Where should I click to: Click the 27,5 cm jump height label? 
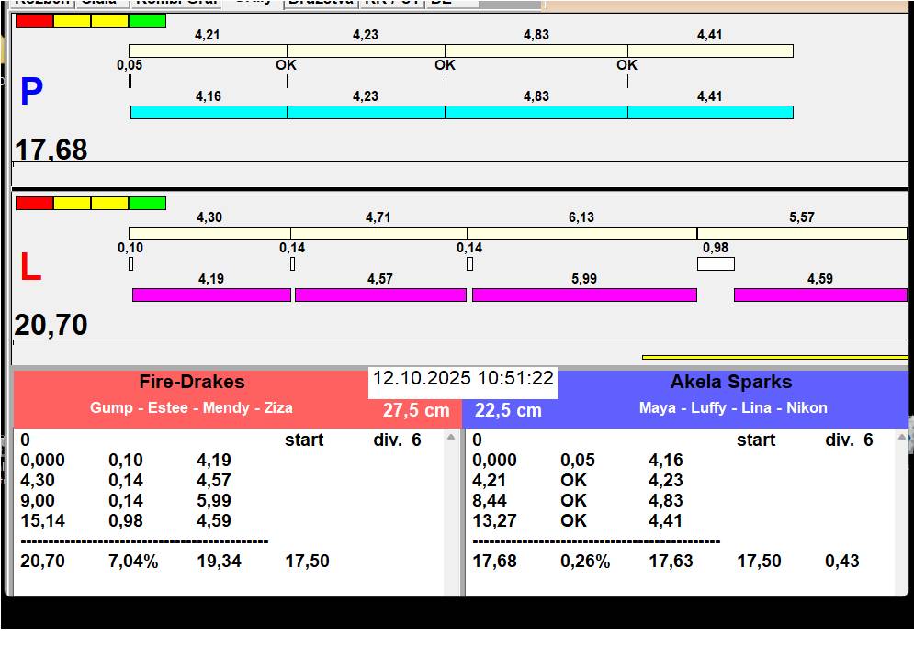[x=416, y=410]
